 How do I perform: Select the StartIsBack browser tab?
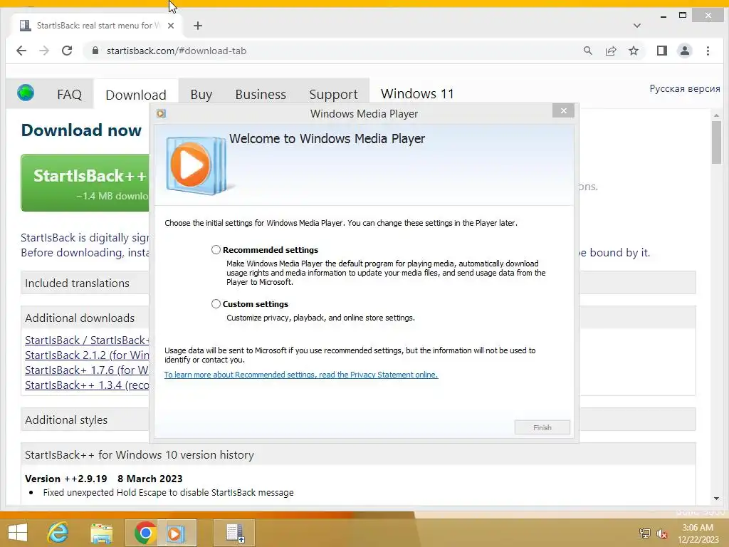point(97,26)
